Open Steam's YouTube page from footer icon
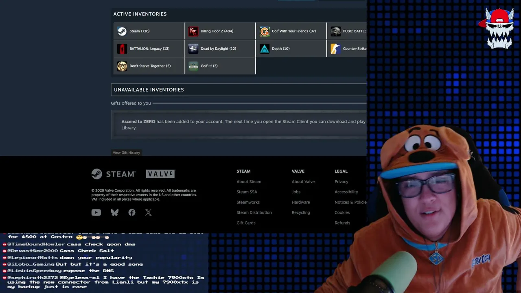The width and height of the screenshot is (521, 293). [x=96, y=212]
